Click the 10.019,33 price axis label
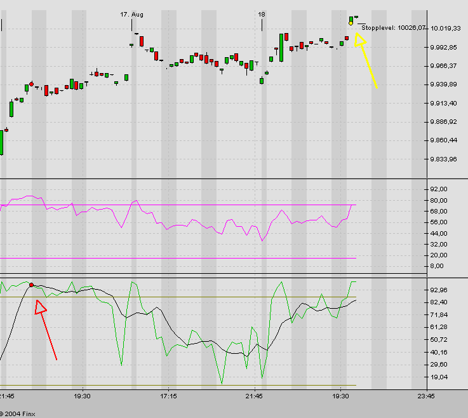The width and height of the screenshot is (468, 418). coord(445,29)
